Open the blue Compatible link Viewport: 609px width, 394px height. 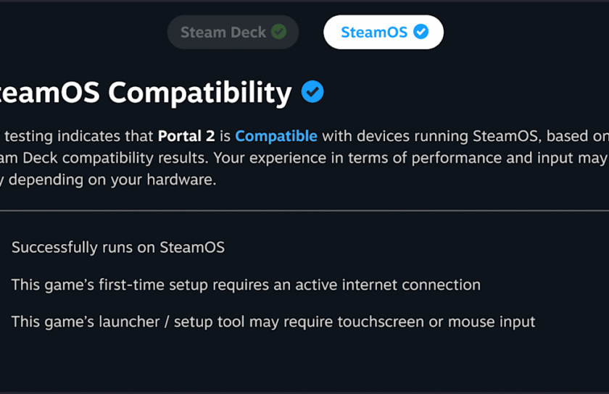(x=276, y=136)
